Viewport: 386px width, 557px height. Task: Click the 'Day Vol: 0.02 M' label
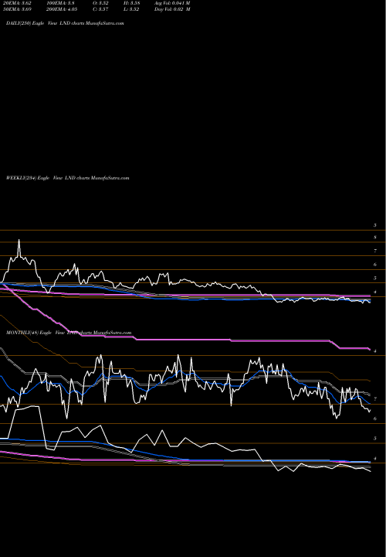(x=172, y=9)
